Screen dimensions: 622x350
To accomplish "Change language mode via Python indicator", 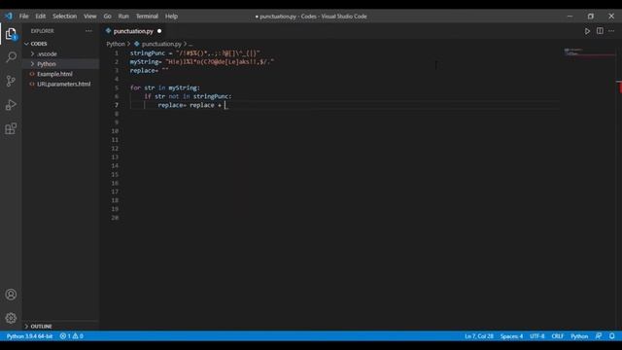I will pos(579,336).
